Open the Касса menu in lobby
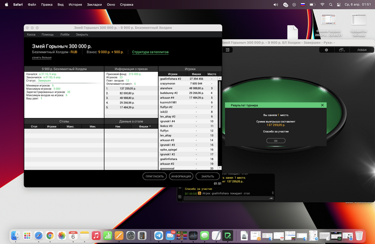375x244 pixels. click(x=31, y=34)
